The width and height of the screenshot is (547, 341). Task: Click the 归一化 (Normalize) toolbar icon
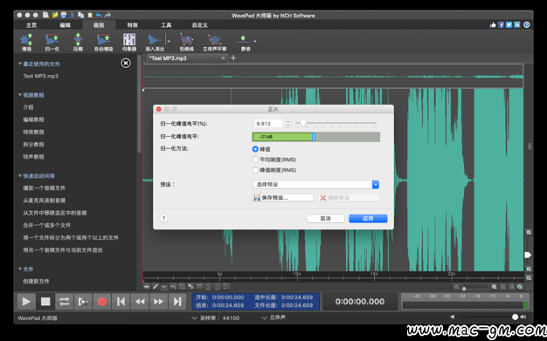(x=52, y=42)
